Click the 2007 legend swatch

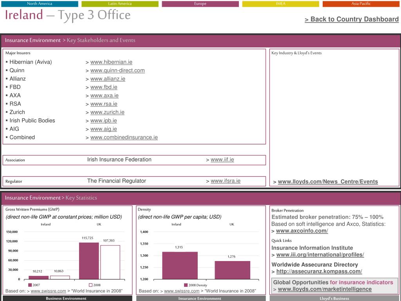[30, 285]
